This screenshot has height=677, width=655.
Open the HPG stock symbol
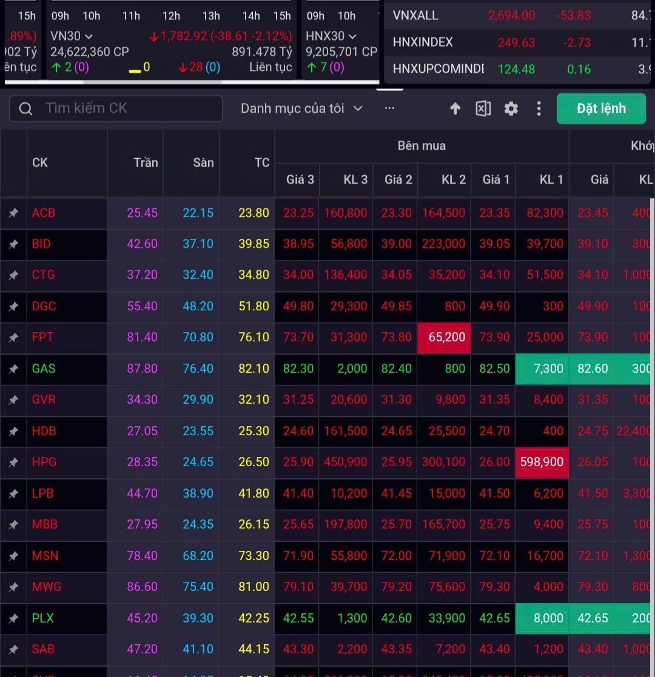click(x=44, y=462)
